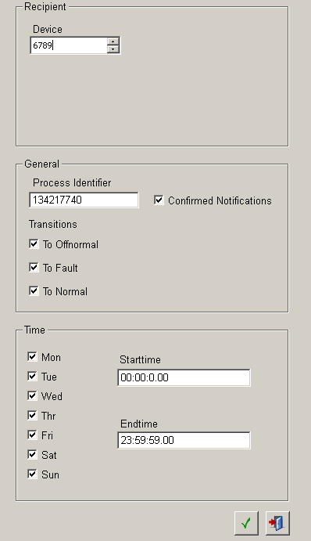Uncheck the Mon day checkbox
The image size is (311, 541).
(32, 356)
